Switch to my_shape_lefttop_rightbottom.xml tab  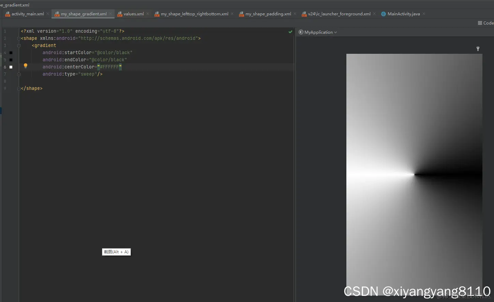point(195,14)
